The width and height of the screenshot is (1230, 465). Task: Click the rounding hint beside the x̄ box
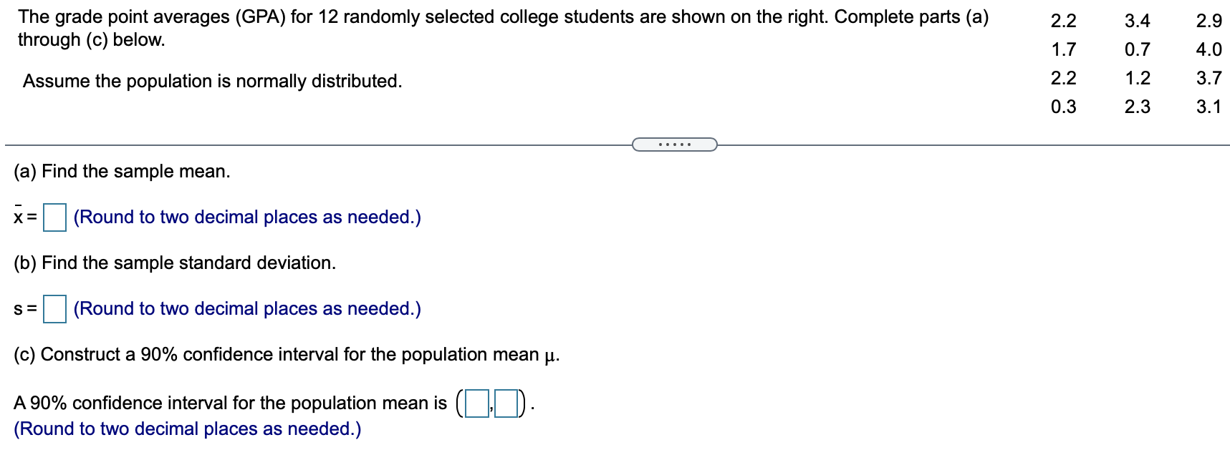point(247,217)
